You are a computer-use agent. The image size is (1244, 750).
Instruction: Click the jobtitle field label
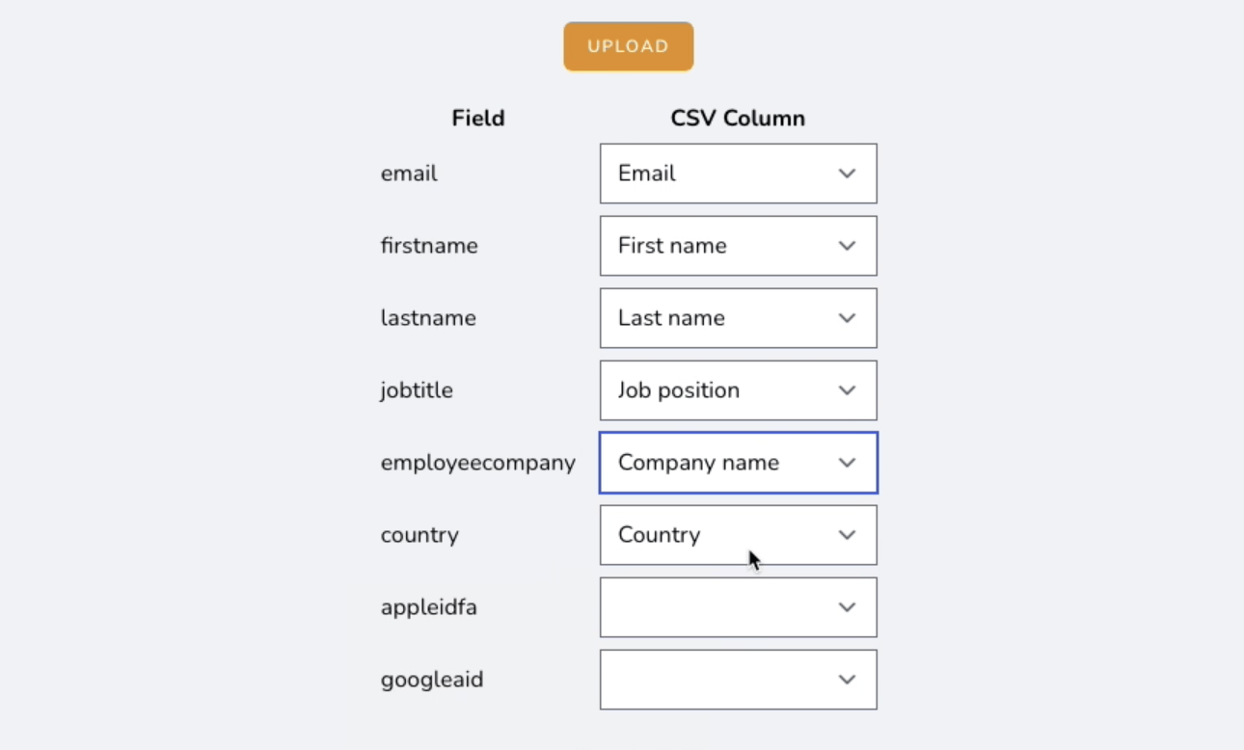417,390
